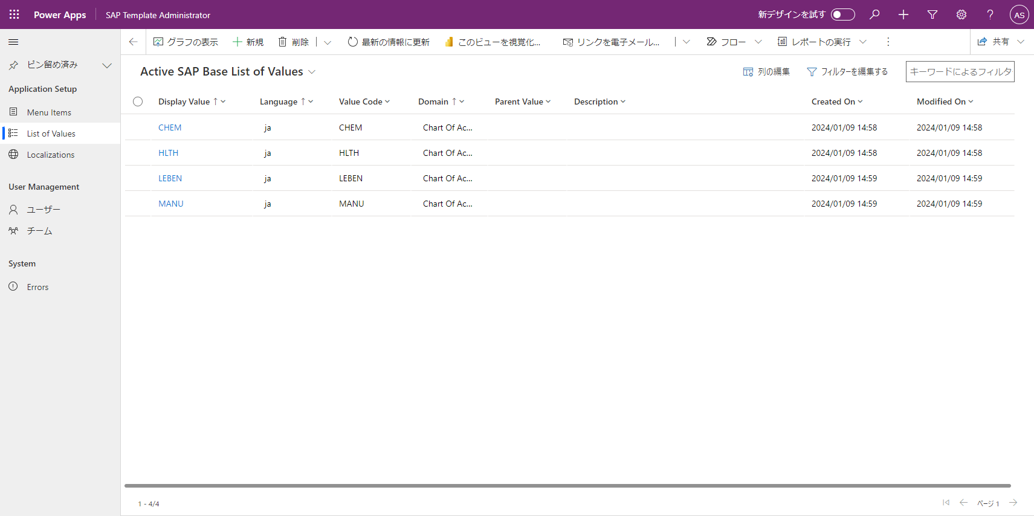Expand the フロー dropdown chevron
The width and height of the screenshot is (1034, 516).
pos(758,42)
